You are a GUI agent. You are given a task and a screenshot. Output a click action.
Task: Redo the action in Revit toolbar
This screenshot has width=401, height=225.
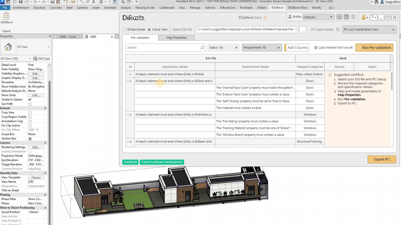click(x=44, y=2)
